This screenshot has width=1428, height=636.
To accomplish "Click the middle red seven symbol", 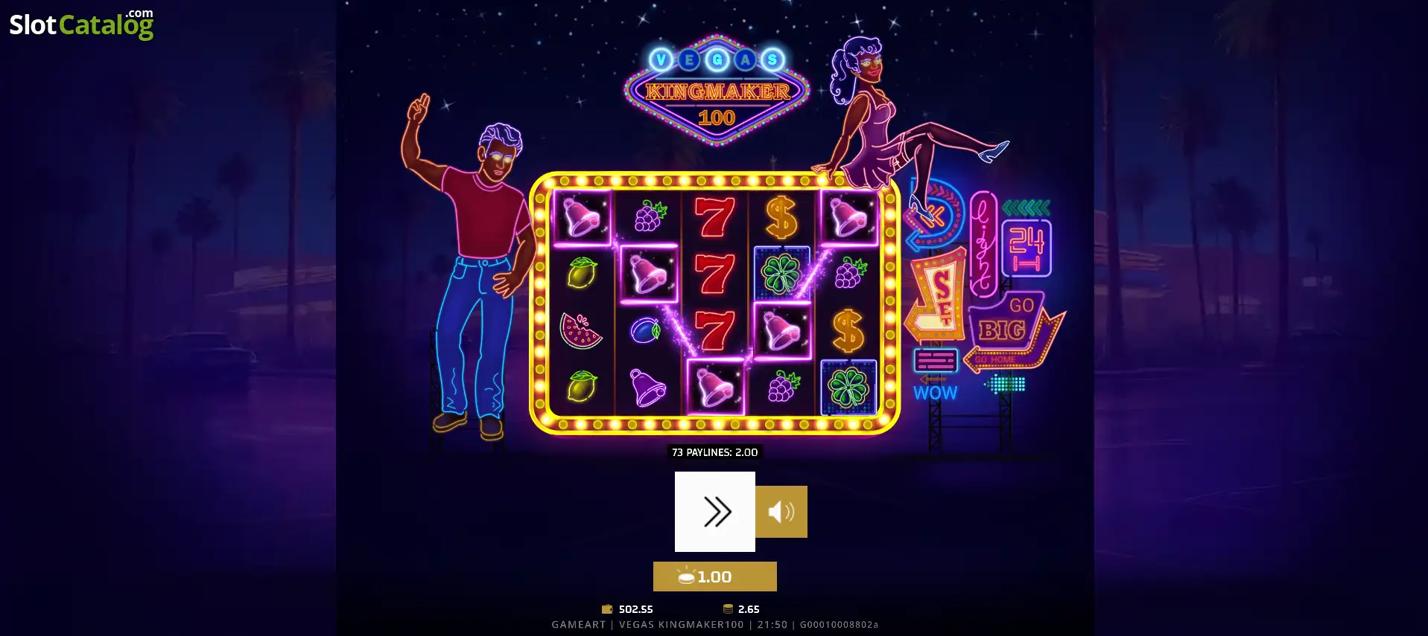I will point(714,274).
